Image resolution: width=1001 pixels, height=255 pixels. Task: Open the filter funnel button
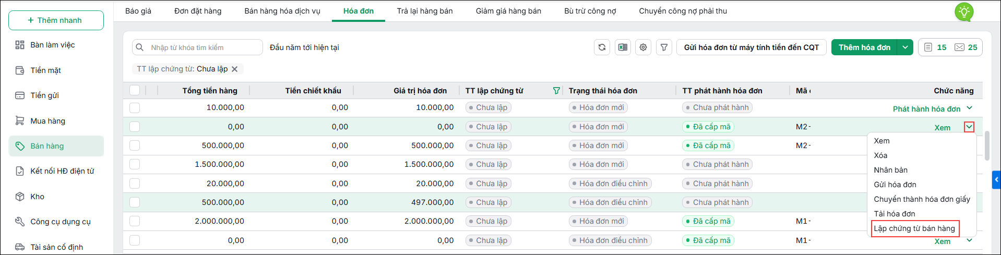664,47
